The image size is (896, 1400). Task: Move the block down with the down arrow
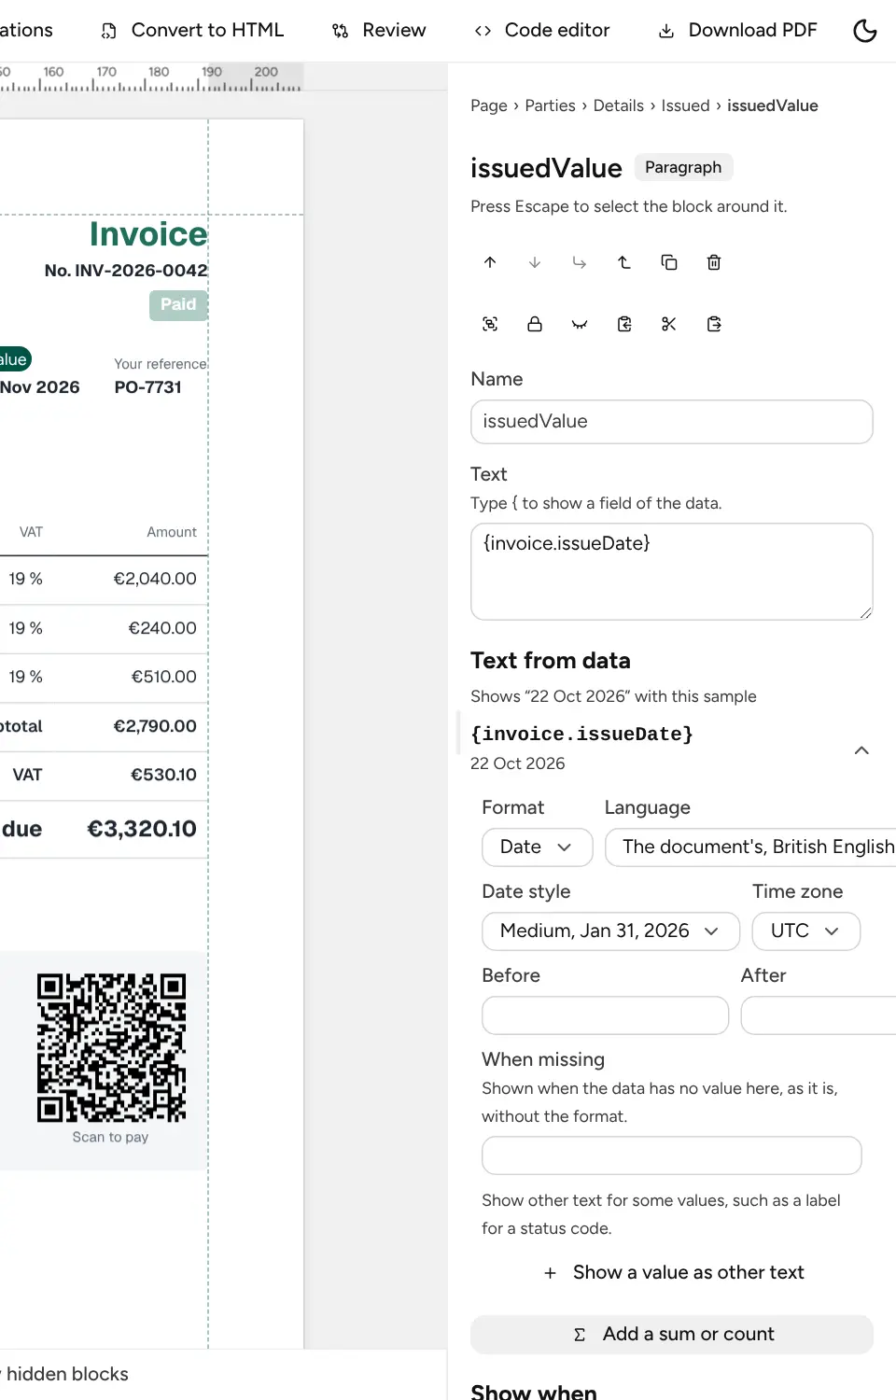[x=535, y=262]
